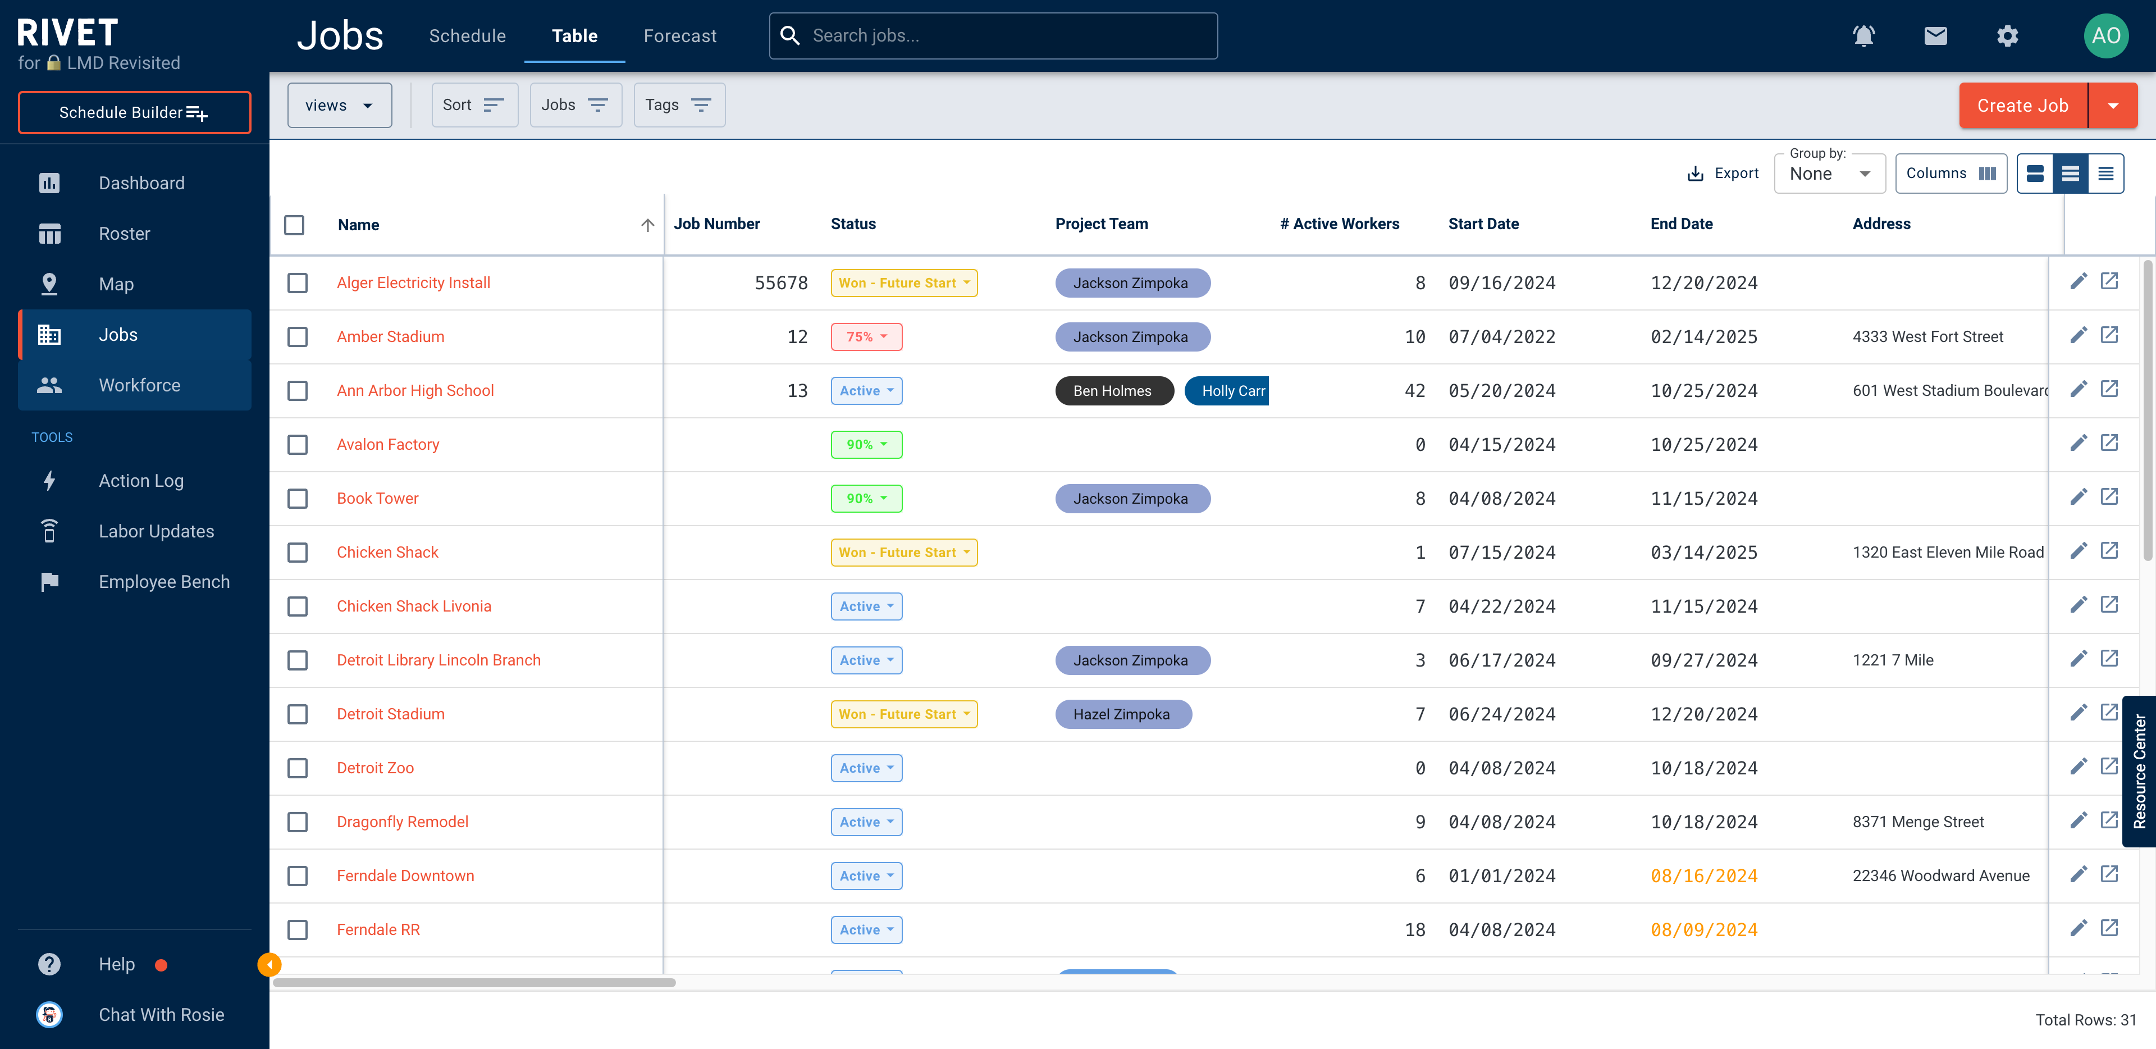Viewport: 2156px width, 1049px height.
Task: Open the Group by None dropdown
Action: click(1830, 174)
